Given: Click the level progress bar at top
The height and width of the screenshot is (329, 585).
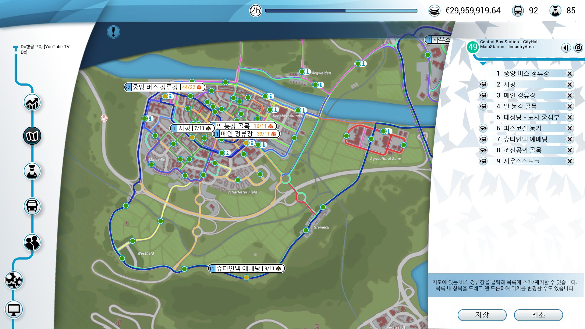Looking at the screenshot, I should (x=341, y=11).
